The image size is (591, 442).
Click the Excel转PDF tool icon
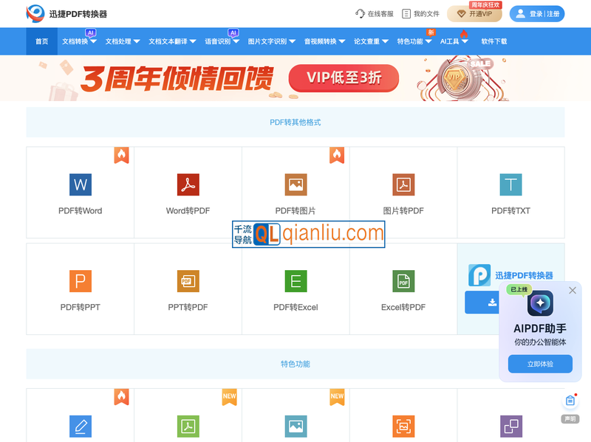coord(403,281)
